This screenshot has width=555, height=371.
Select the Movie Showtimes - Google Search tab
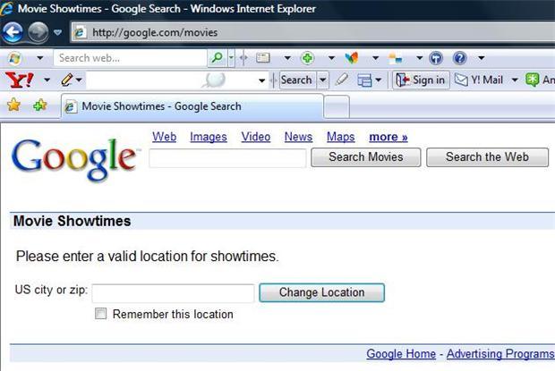pos(192,106)
